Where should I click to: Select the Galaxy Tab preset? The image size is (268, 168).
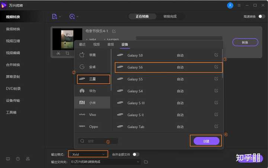168,127
